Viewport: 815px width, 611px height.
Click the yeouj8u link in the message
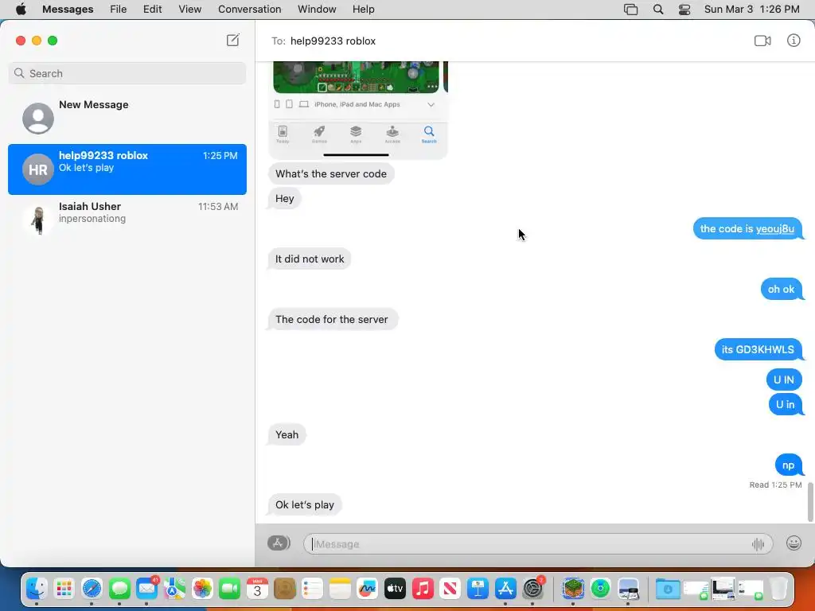pyautogui.click(x=774, y=228)
